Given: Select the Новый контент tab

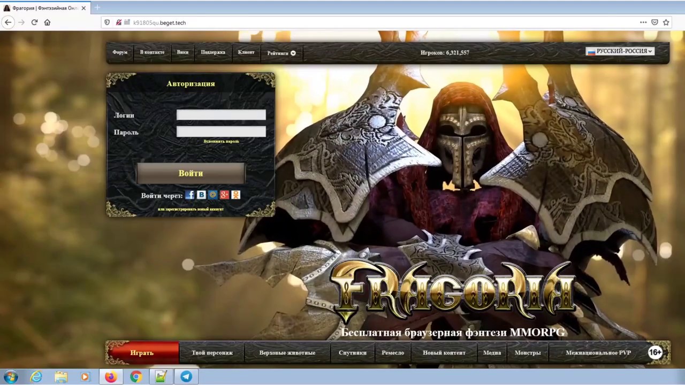Looking at the screenshot, I should (444, 353).
